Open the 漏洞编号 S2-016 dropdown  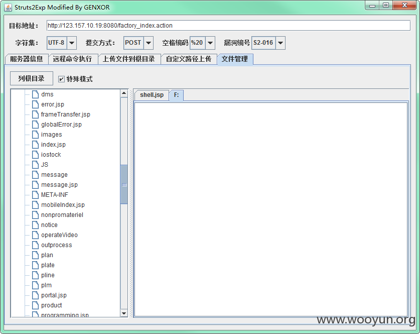pos(281,43)
